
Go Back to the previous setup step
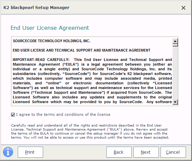119,152
